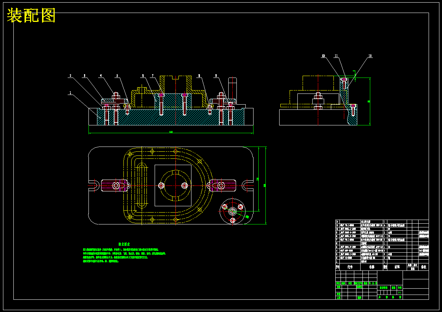
Task: Select part balloon number 4
Action: [100, 76]
